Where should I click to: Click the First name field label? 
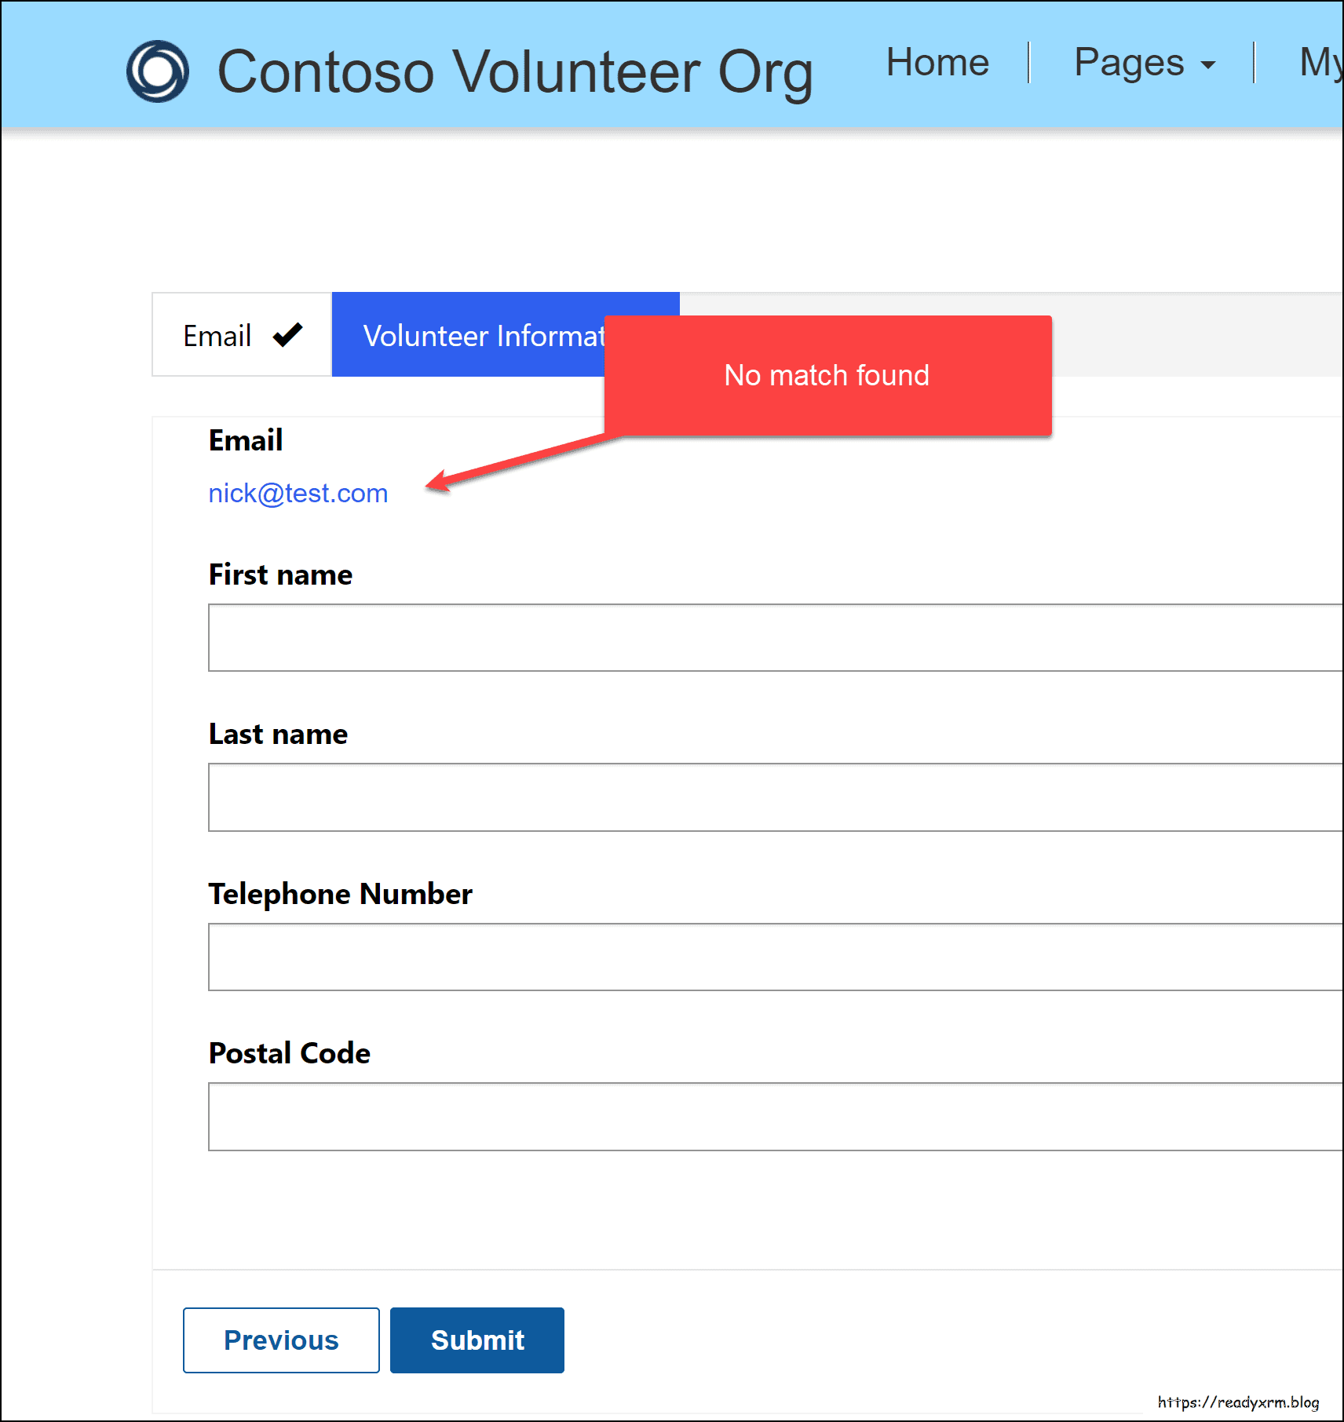click(x=280, y=574)
